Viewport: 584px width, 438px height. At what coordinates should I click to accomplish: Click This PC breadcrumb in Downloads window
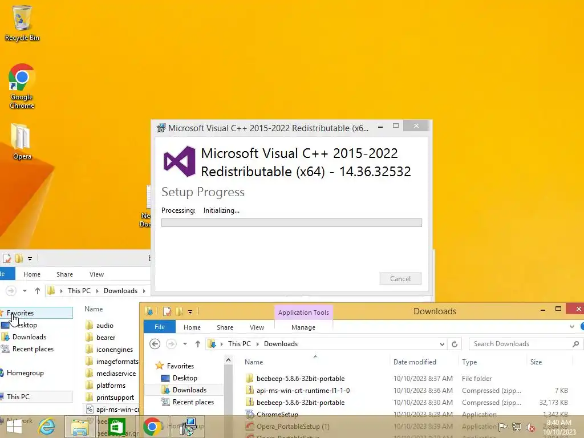239,344
